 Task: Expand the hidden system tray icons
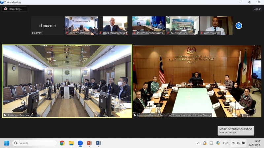click(198, 143)
